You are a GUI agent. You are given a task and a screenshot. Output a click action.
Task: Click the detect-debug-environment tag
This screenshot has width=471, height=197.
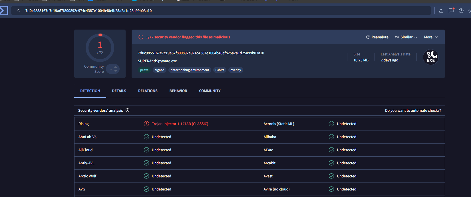(190, 70)
